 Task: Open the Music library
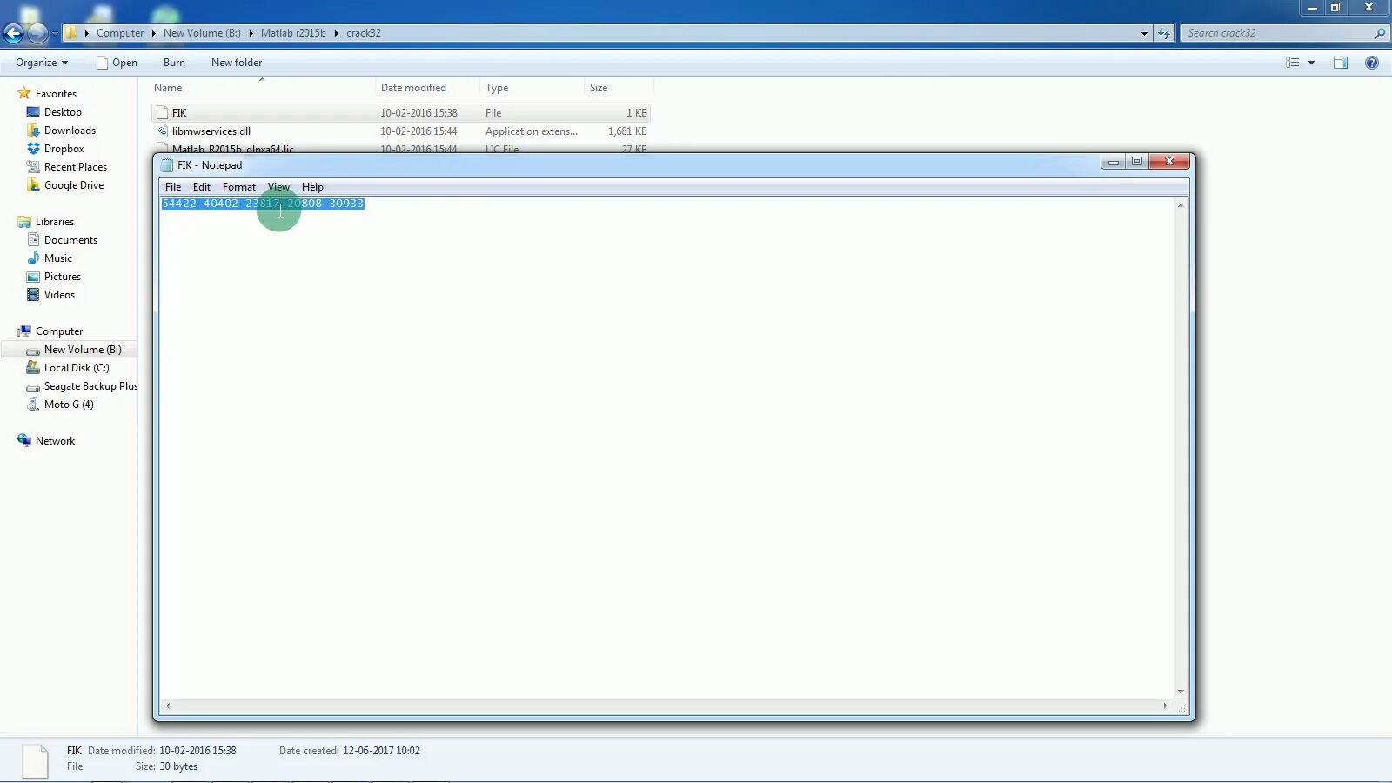point(58,258)
